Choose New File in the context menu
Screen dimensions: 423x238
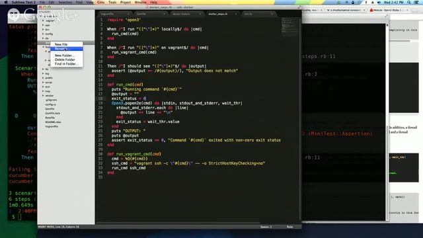[x=66, y=44]
